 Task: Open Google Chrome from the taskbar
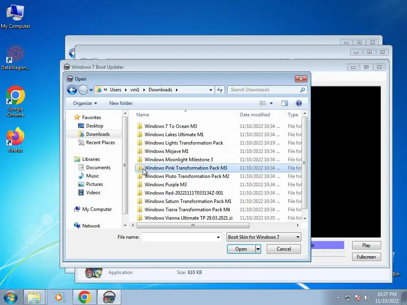(x=84, y=297)
